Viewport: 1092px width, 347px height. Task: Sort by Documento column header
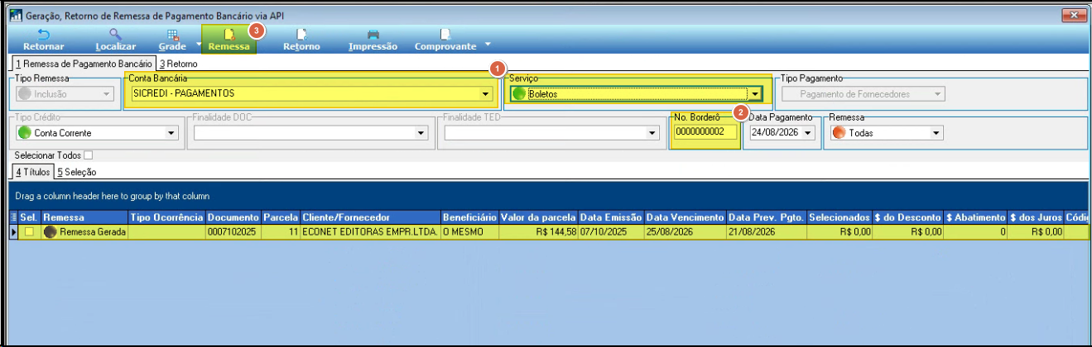pyautogui.click(x=233, y=216)
